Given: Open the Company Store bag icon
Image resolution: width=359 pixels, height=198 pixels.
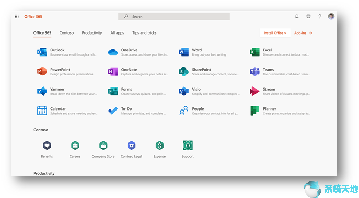Looking at the screenshot, I should pos(103,146).
